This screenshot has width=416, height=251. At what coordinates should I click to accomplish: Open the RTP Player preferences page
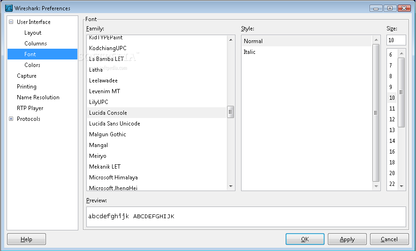pos(30,108)
